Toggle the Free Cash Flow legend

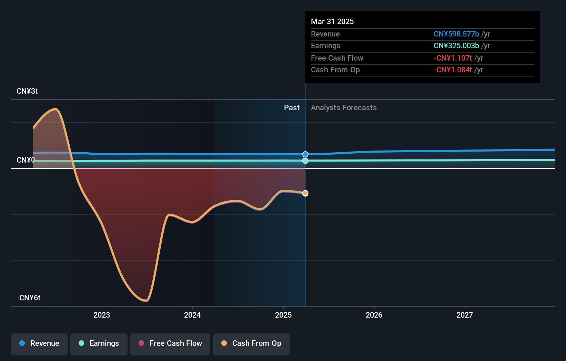click(170, 344)
